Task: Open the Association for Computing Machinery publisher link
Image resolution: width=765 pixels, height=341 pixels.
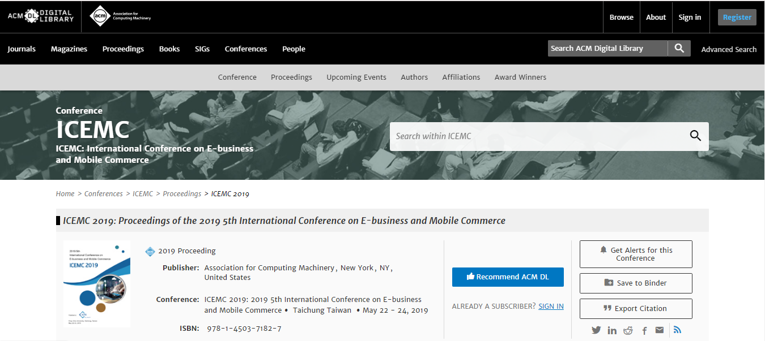Action: pyautogui.click(x=270, y=267)
